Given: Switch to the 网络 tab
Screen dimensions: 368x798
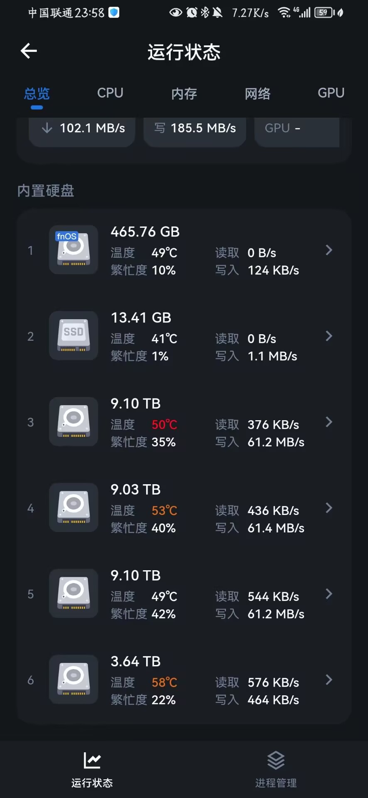Looking at the screenshot, I should pos(258,94).
